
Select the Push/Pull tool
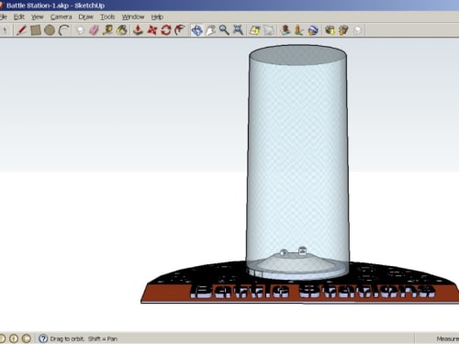(138, 30)
